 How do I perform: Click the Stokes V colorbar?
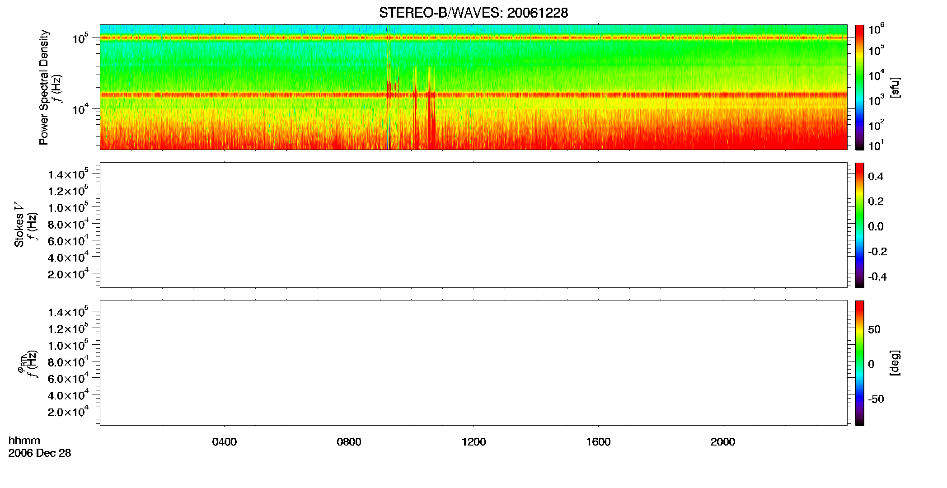[860, 225]
